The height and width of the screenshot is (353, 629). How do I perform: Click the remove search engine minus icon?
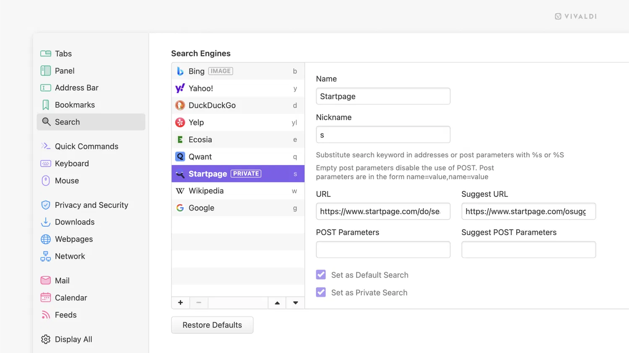[x=199, y=303]
